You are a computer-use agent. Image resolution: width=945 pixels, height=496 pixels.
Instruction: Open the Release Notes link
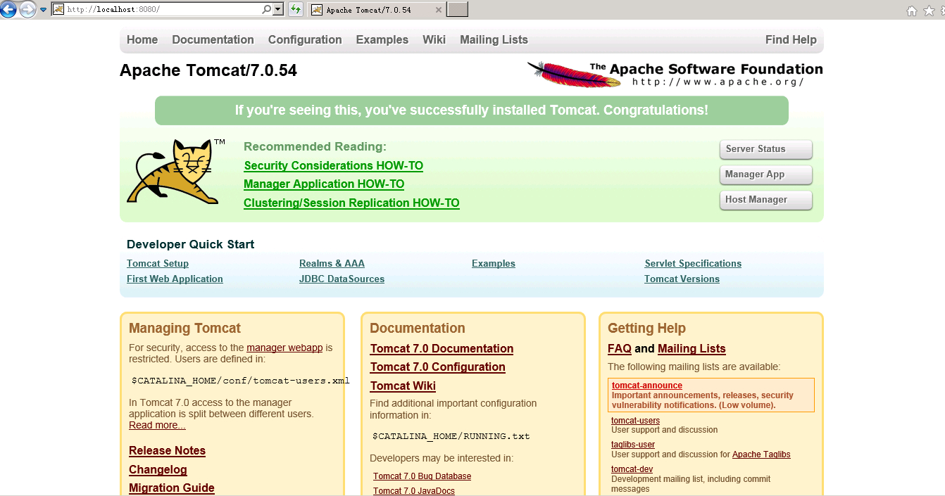point(167,451)
